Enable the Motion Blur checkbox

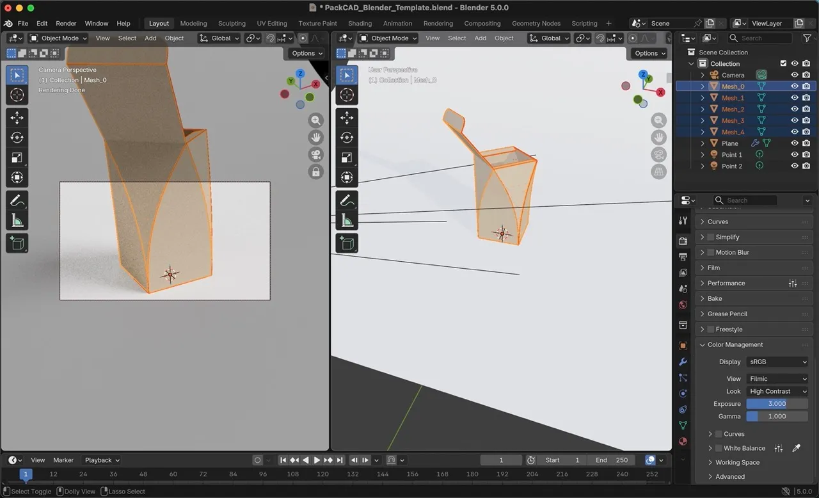tap(710, 252)
